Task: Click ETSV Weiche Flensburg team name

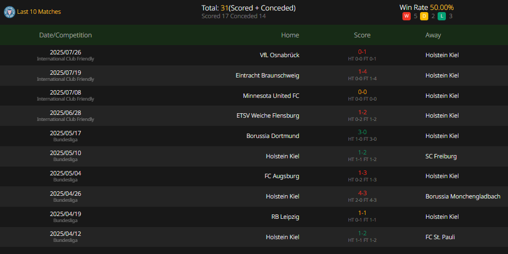Action: coord(268,115)
